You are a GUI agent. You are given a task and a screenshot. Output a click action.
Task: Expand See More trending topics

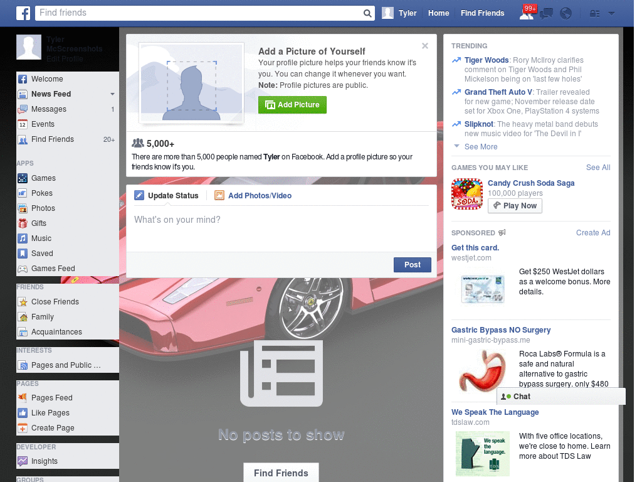pyautogui.click(x=481, y=147)
